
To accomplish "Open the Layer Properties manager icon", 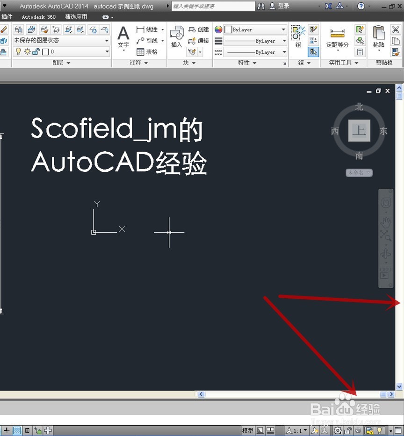I will pos(18,29).
